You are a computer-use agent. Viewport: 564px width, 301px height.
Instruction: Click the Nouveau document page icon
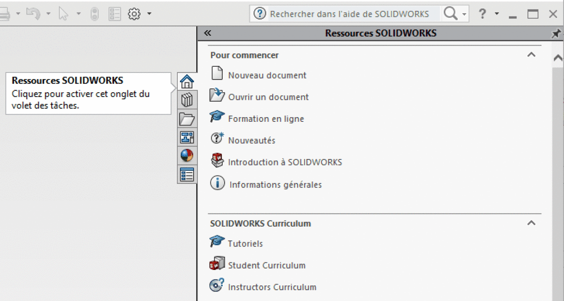(217, 74)
